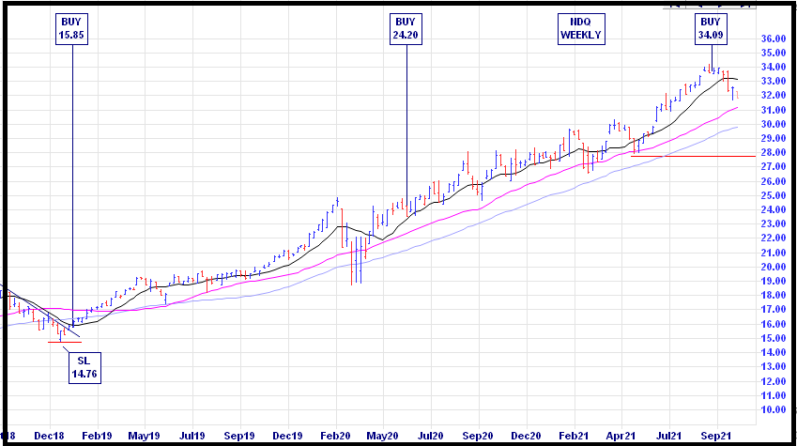Click the 20.00 price axis label
Viewport: 797px width, 446px height.
[774, 267]
